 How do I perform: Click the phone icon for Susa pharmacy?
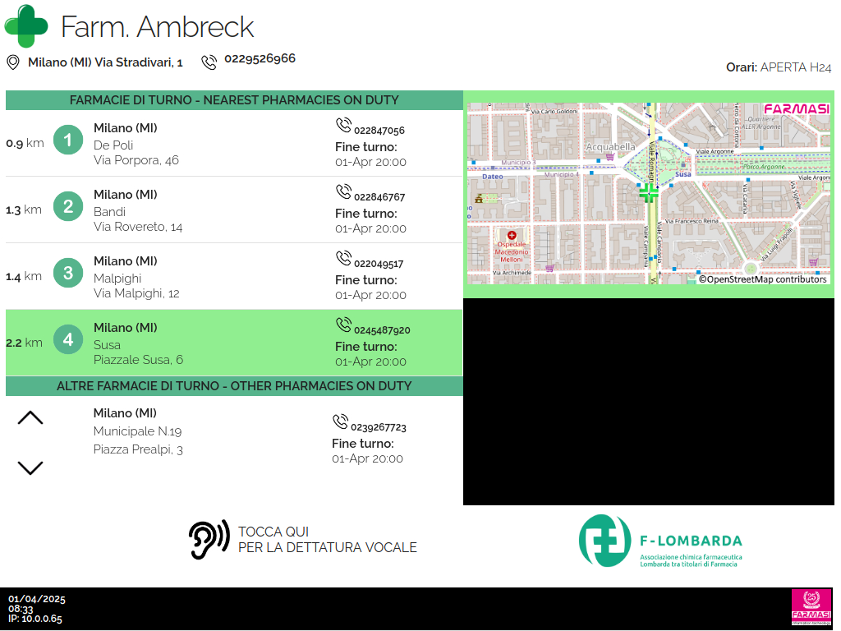tap(343, 325)
